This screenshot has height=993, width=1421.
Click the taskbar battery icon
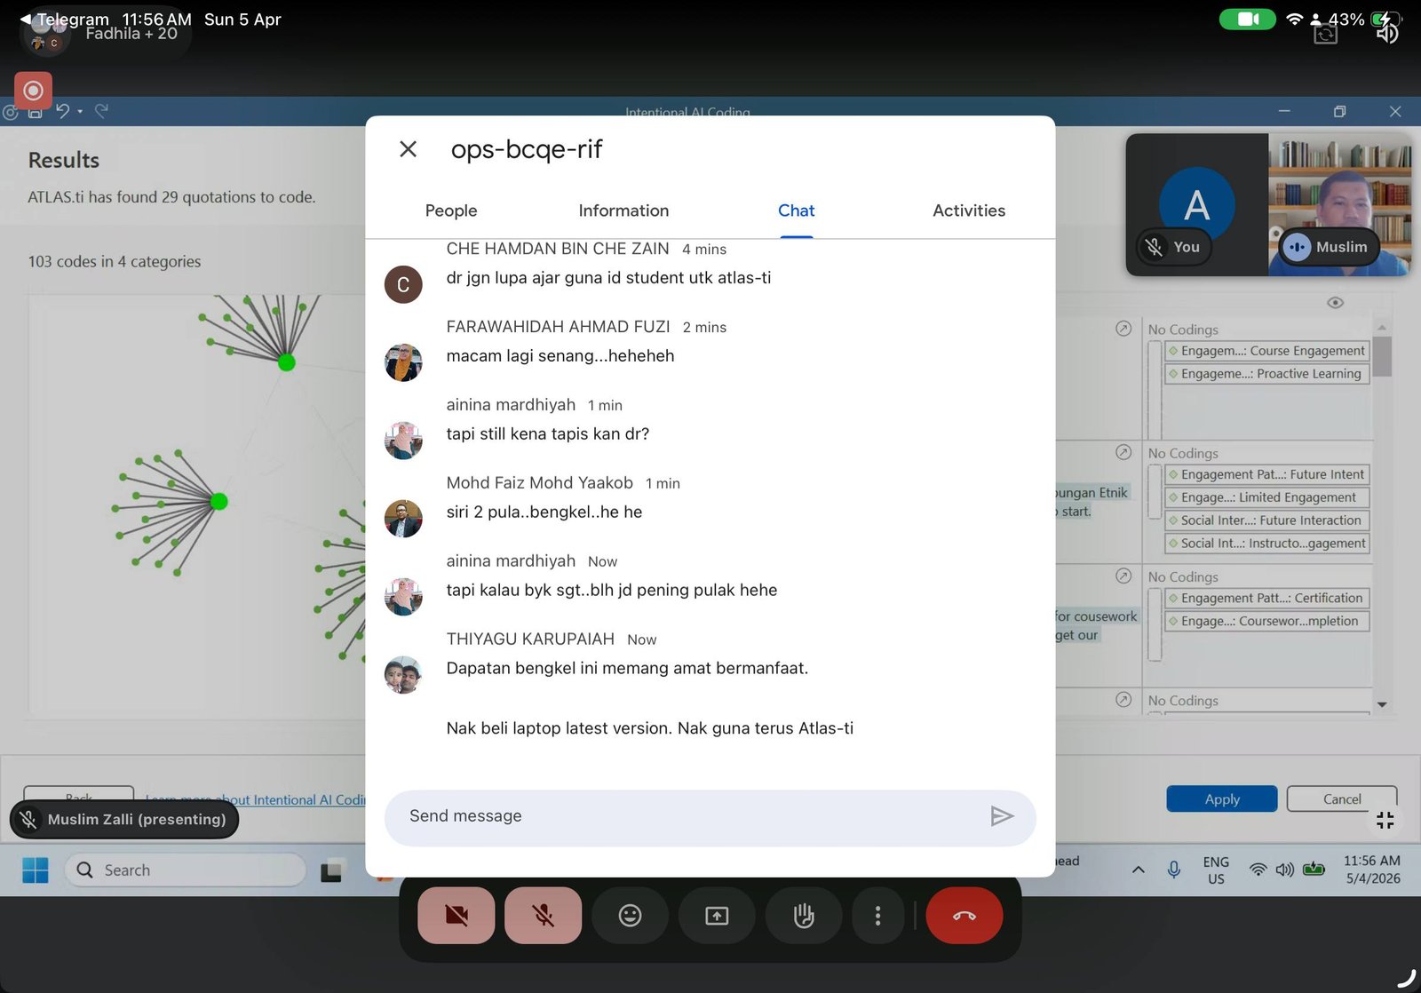click(1314, 869)
